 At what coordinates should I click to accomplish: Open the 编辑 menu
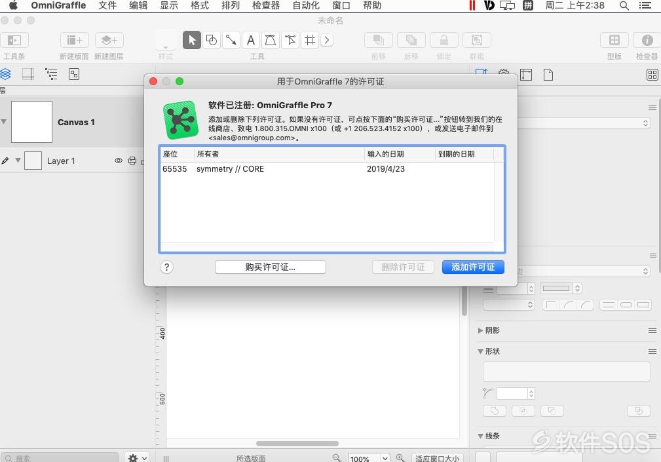click(x=138, y=5)
